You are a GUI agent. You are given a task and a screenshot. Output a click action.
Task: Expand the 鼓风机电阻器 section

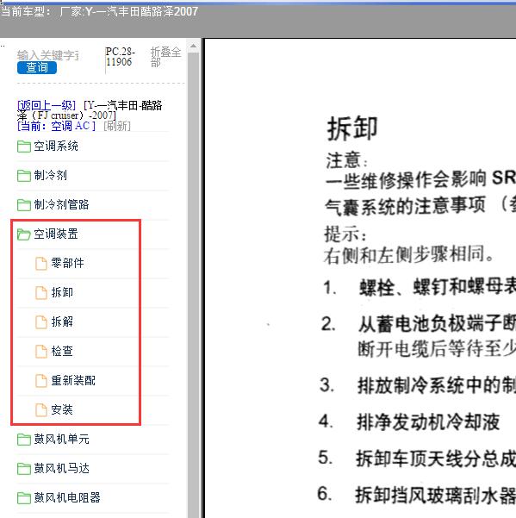pos(67,497)
